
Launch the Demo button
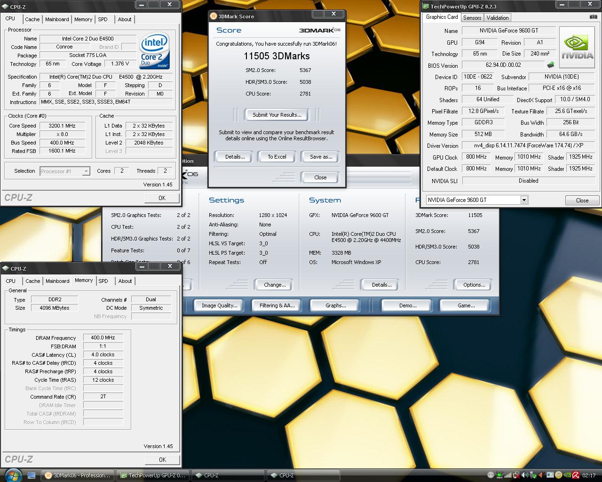tap(407, 305)
